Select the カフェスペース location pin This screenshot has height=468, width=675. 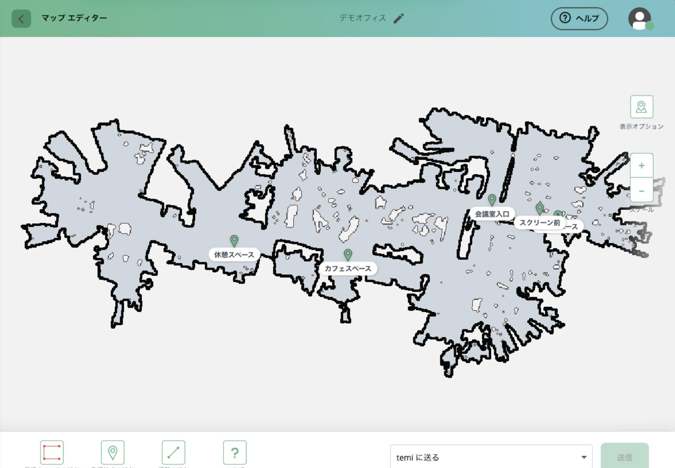pos(348,255)
